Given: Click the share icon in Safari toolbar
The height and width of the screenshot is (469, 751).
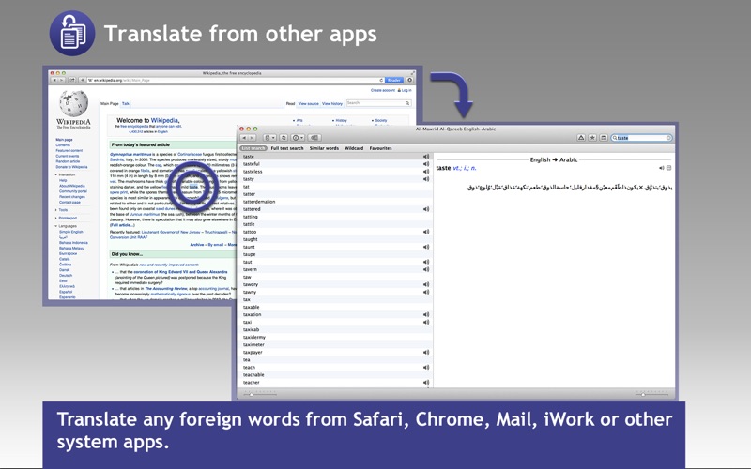Looking at the screenshot, I should pos(72,80).
